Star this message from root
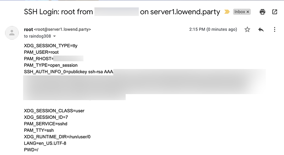Screen dimensions: 284x155 click(x=247, y=30)
